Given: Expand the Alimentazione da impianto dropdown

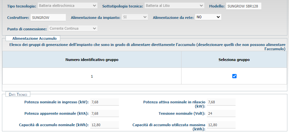Looking at the screenshot, I should pyautogui.click(x=135, y=17).
